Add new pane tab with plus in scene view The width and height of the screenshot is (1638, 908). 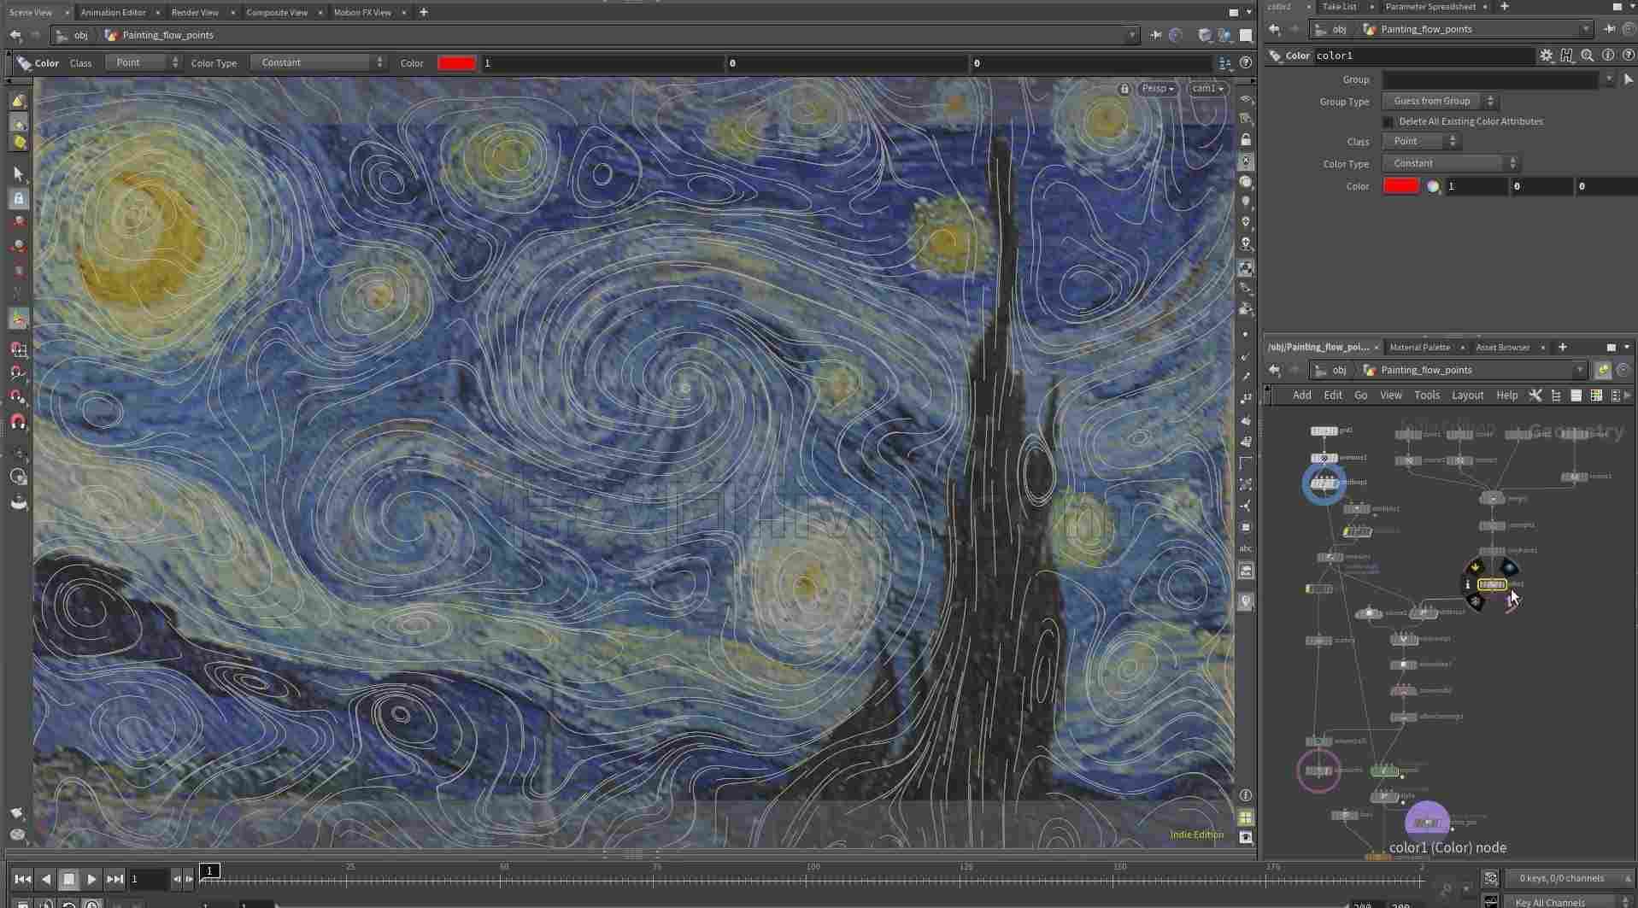(x=424, y=13)
